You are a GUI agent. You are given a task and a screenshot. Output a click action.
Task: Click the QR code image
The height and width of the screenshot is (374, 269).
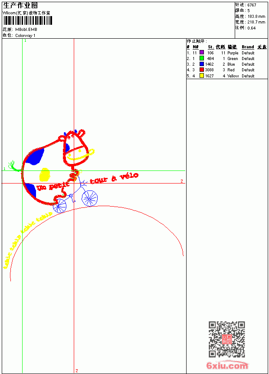pos(227,339)
